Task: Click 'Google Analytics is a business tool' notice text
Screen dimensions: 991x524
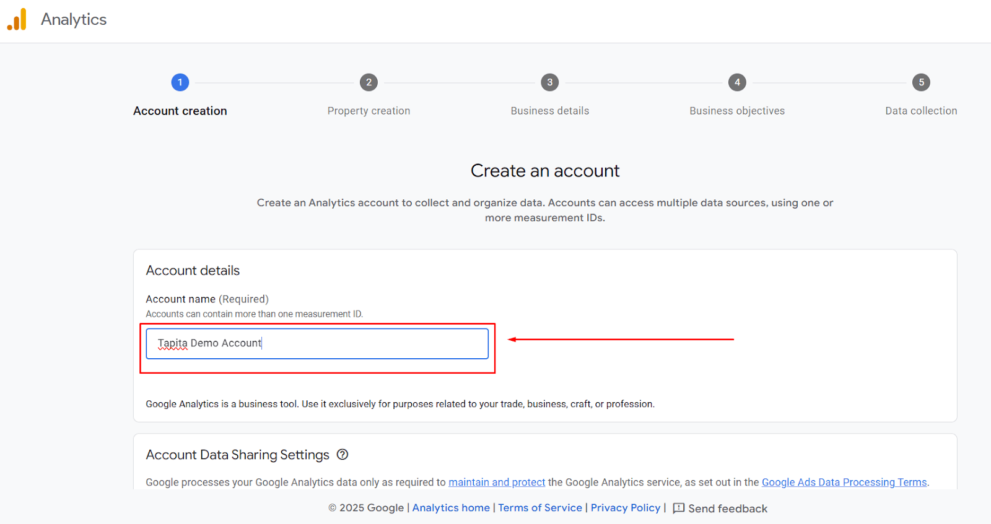Action: (400, 404)
